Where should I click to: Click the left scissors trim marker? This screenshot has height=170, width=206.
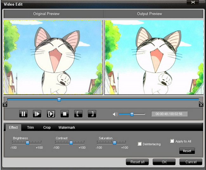5,104
